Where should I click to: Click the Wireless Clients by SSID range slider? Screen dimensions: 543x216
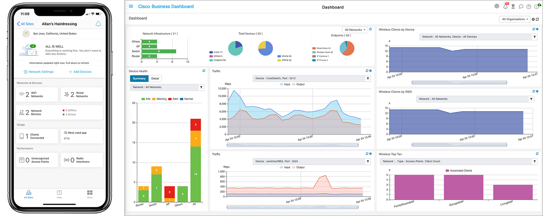(x=459, y=144)
